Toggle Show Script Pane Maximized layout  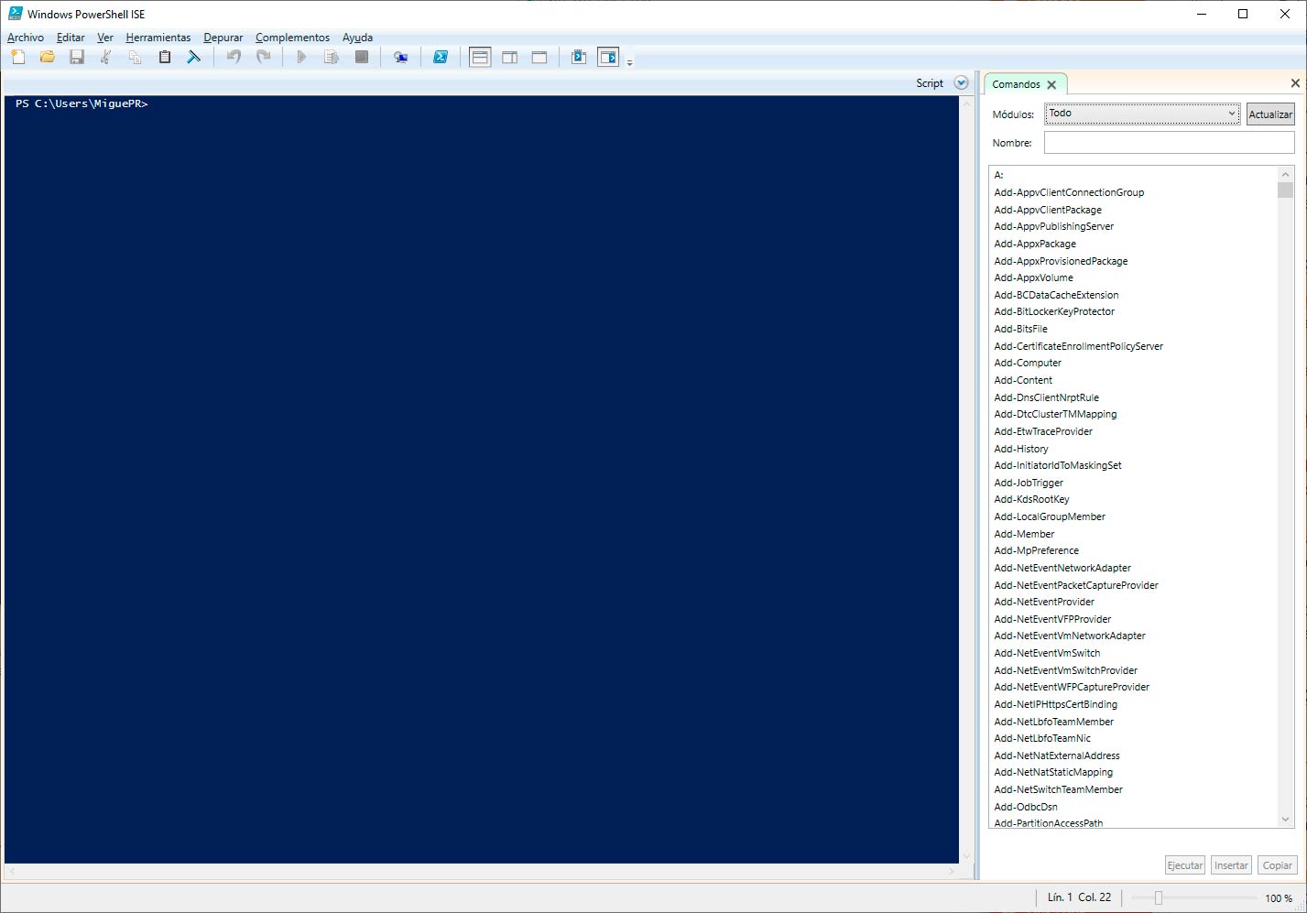click(x=539, y=57)
